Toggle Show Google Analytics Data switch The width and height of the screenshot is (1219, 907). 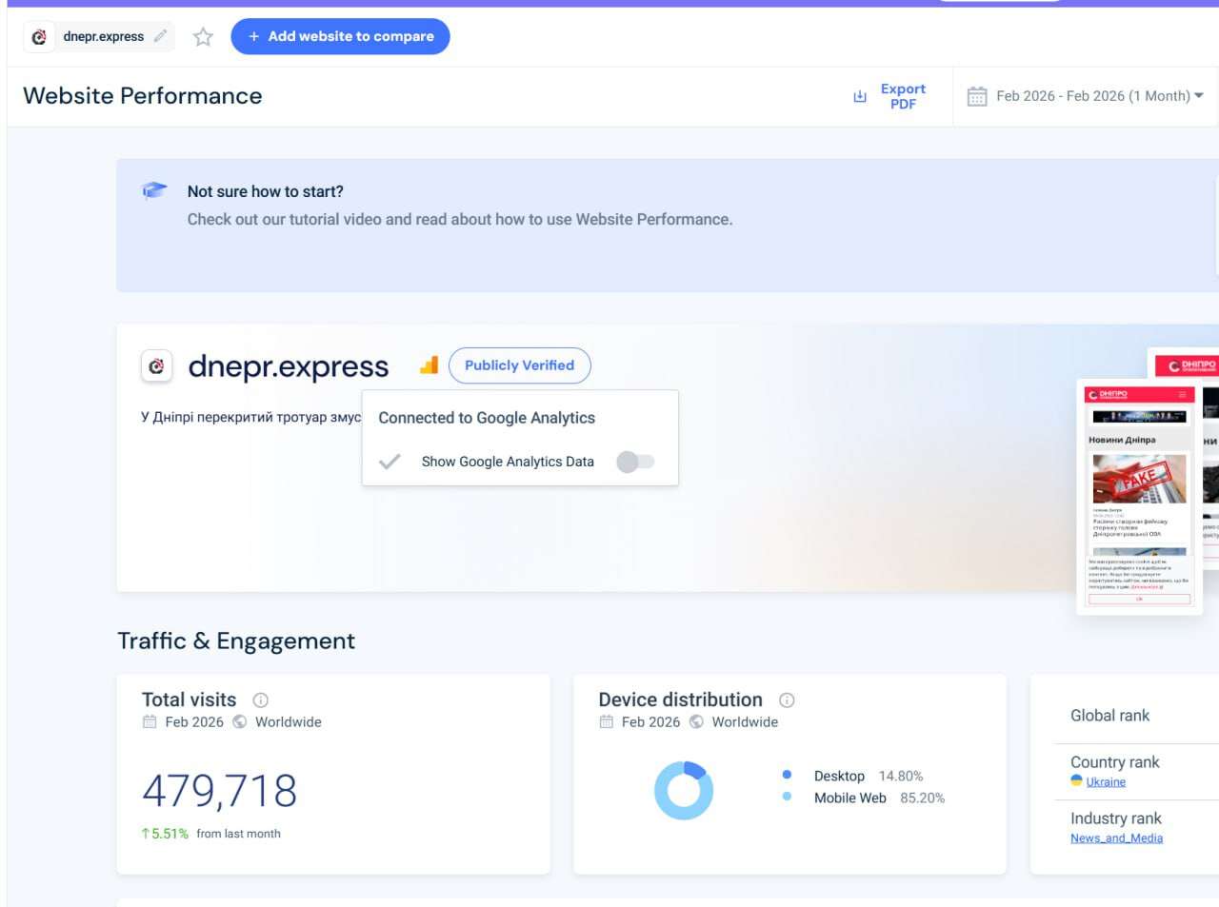click(x=635, y=462)
